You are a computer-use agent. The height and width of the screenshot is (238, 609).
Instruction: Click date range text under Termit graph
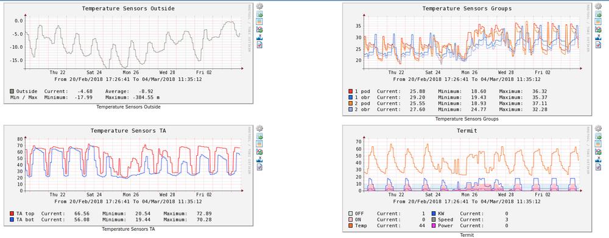[x=467, y=201]
